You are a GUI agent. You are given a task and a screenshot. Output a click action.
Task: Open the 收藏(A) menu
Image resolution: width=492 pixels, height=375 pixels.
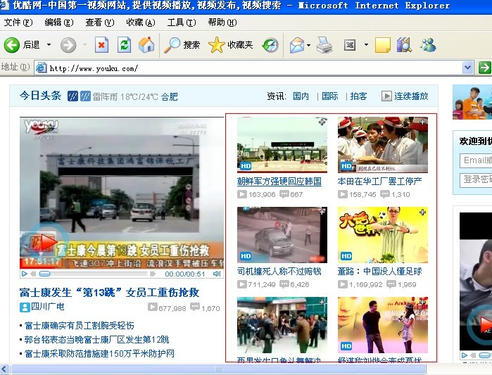tap(141, 23)
